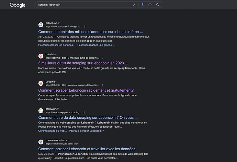Image resolution: width=237 pixels, height=162 pixels.
Task: Open "Comment scraper Leboncoin et travailler" result
Action: tap(87, 149)
